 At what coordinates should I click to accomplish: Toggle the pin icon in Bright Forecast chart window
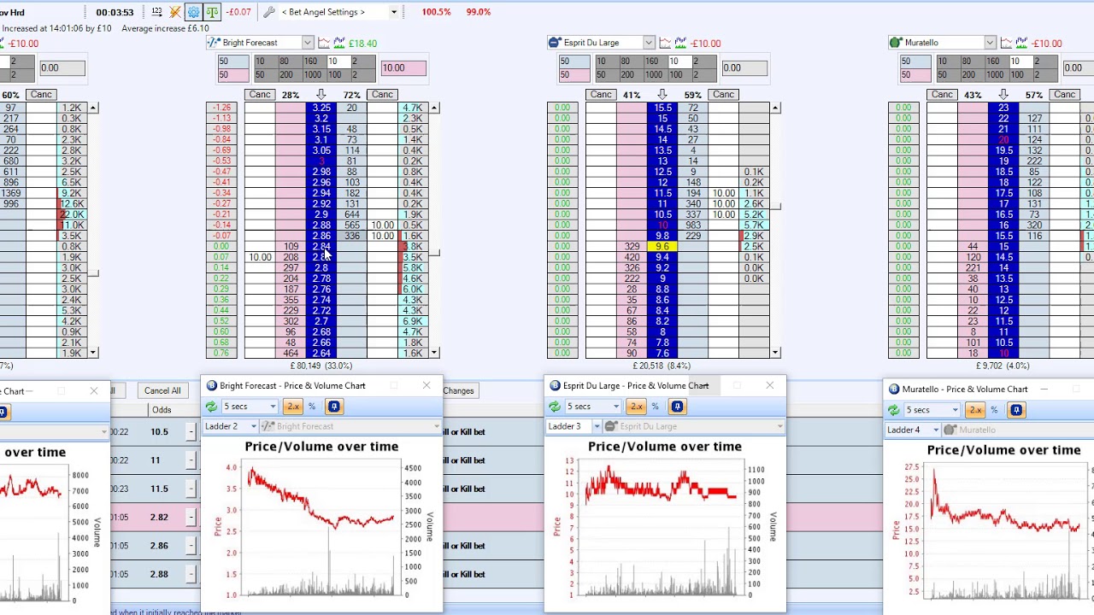(334, 407)
